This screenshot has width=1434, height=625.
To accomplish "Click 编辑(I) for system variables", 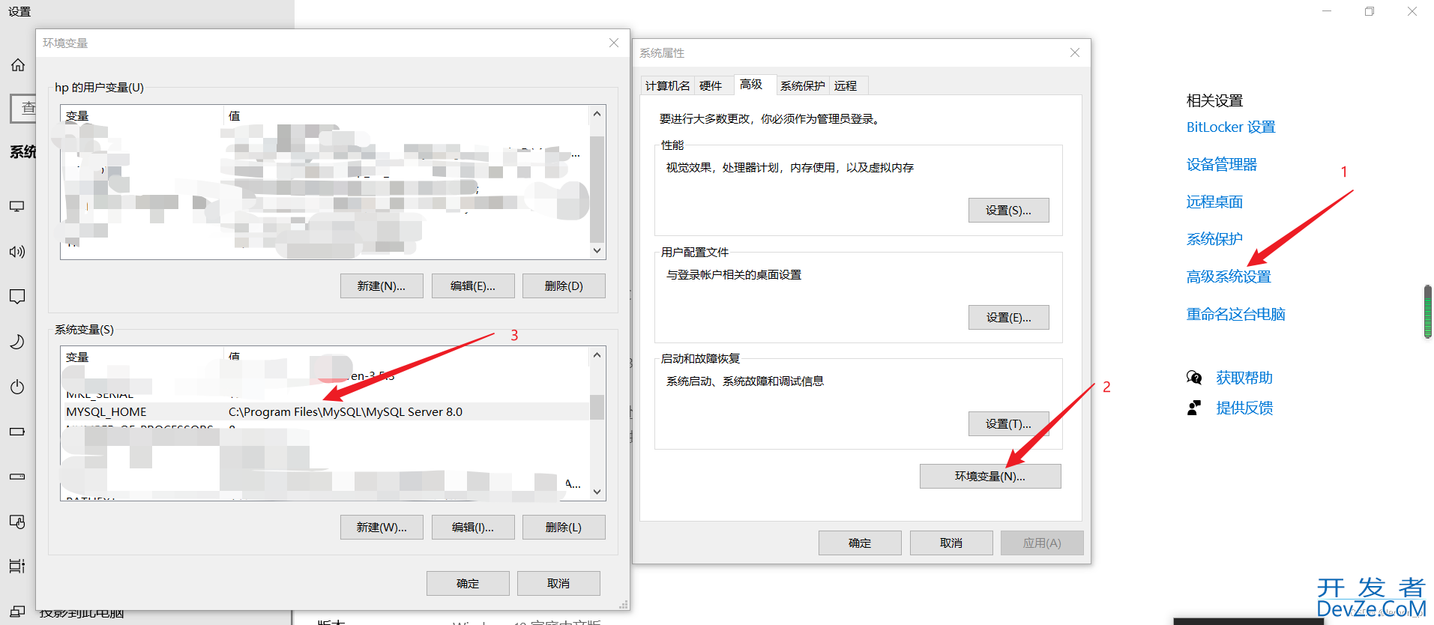I will pos(473,528).
